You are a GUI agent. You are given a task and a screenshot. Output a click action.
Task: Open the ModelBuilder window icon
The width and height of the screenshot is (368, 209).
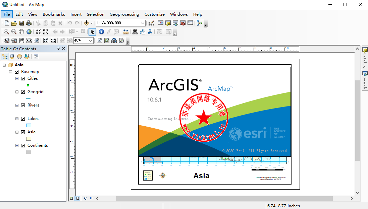(200, 23)
